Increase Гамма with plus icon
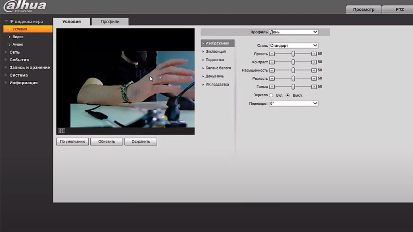Image resolution: width=413 pixels, height=232 pixels. click(314, 87)
